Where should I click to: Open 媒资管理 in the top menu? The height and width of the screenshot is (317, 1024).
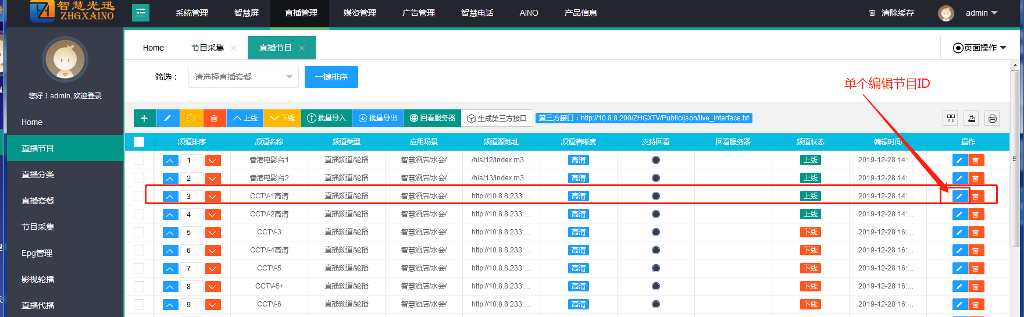(x=359, y=13)
